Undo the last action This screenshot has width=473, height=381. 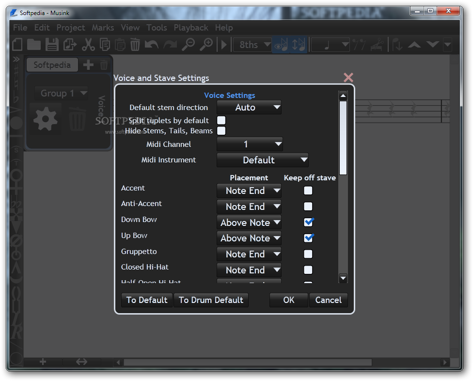[151, 45]
